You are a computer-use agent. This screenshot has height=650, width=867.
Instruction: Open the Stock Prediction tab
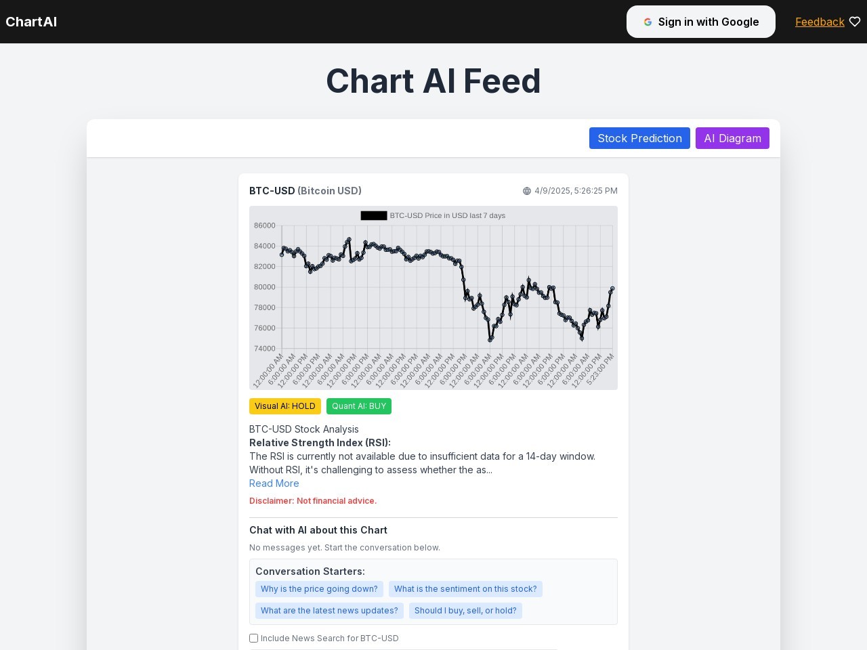[639, 138]
